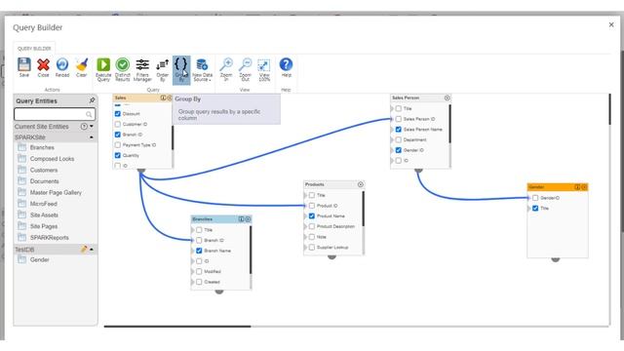Pin the Query Entities panel

pos(92,100)
